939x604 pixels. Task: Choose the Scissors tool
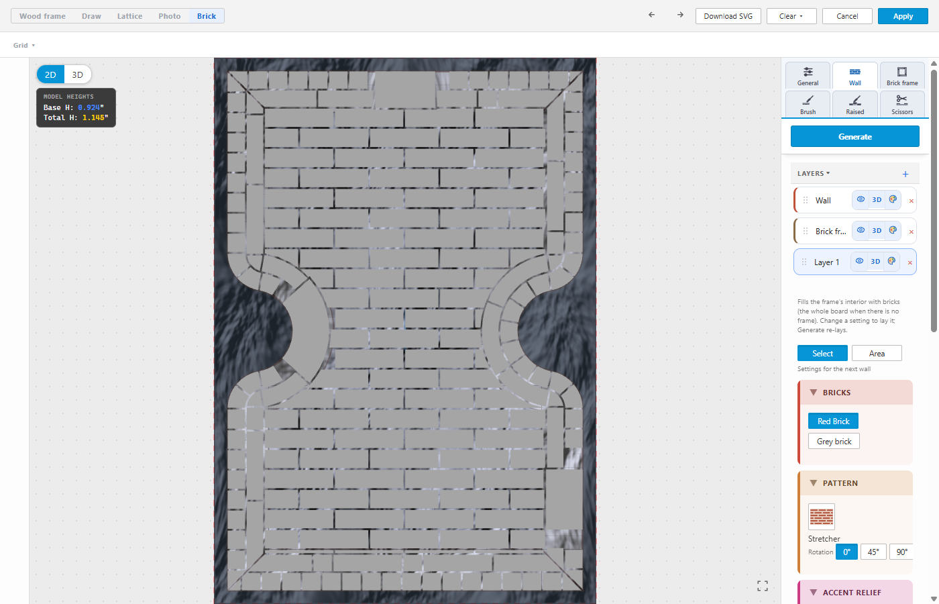point(902,105)
